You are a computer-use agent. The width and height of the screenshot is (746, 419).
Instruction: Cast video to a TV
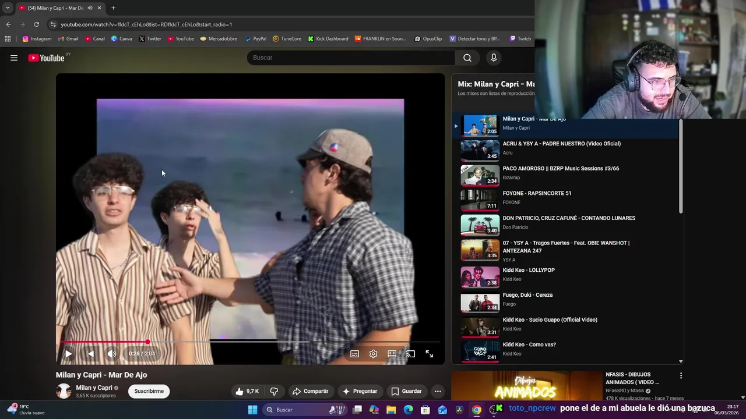[x=410, y=353]
